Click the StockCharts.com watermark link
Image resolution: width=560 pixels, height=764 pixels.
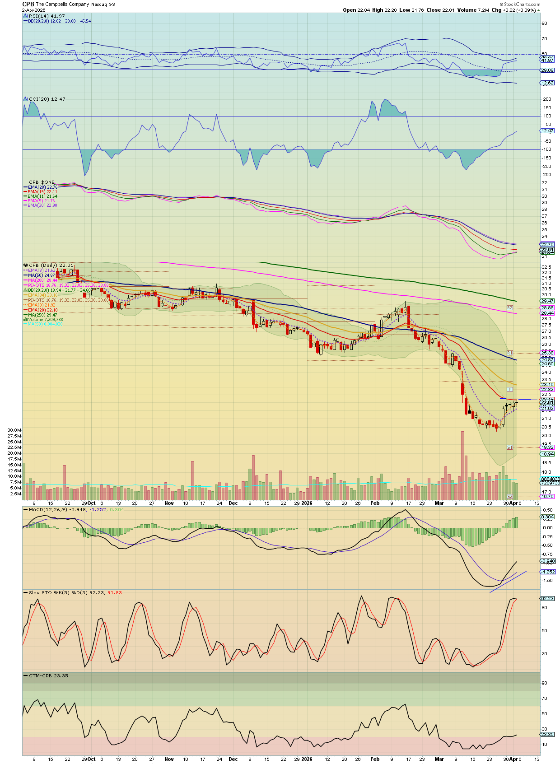[519, 4]
